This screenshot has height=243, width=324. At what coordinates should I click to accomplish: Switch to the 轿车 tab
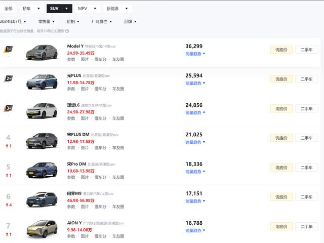coord(26,9)
